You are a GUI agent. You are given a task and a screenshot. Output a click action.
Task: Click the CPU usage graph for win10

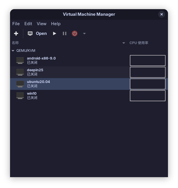tap(148, 96)
